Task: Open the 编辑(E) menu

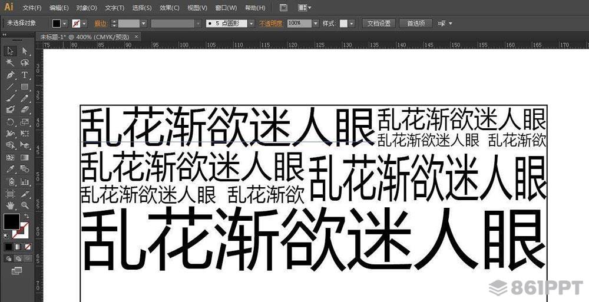Action: tap(59, 8)
